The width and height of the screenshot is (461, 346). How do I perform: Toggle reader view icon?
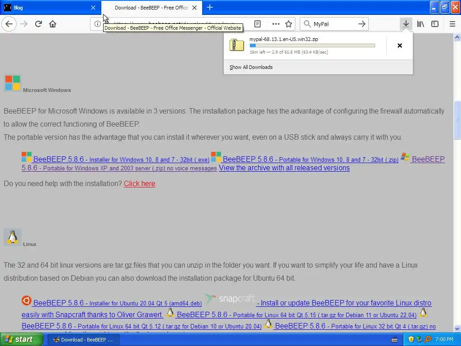point(257,24)
